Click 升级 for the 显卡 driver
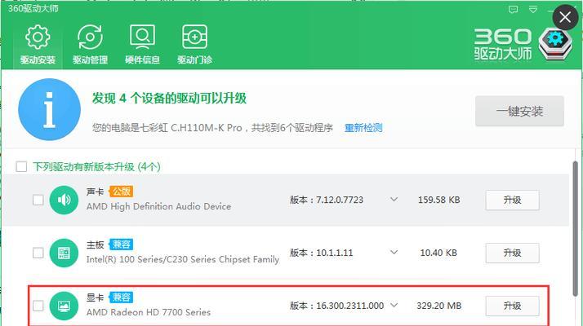583x326 pixels. click(512, 306)
